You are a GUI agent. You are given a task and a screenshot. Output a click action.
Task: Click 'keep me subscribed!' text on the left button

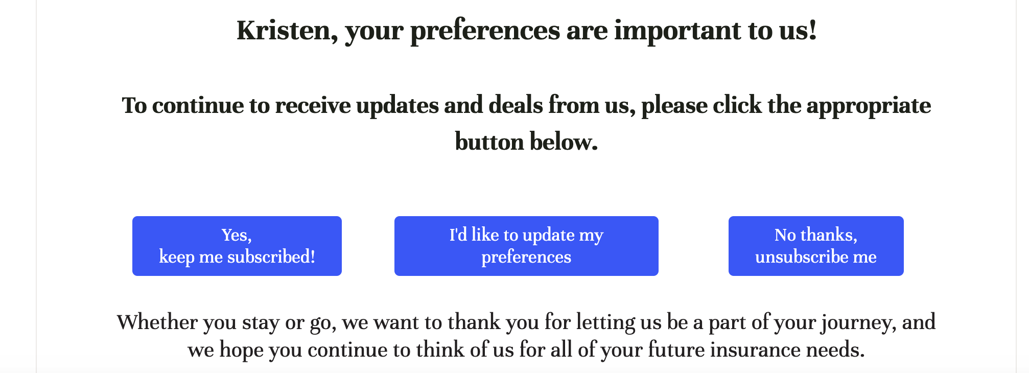[237, 257]
